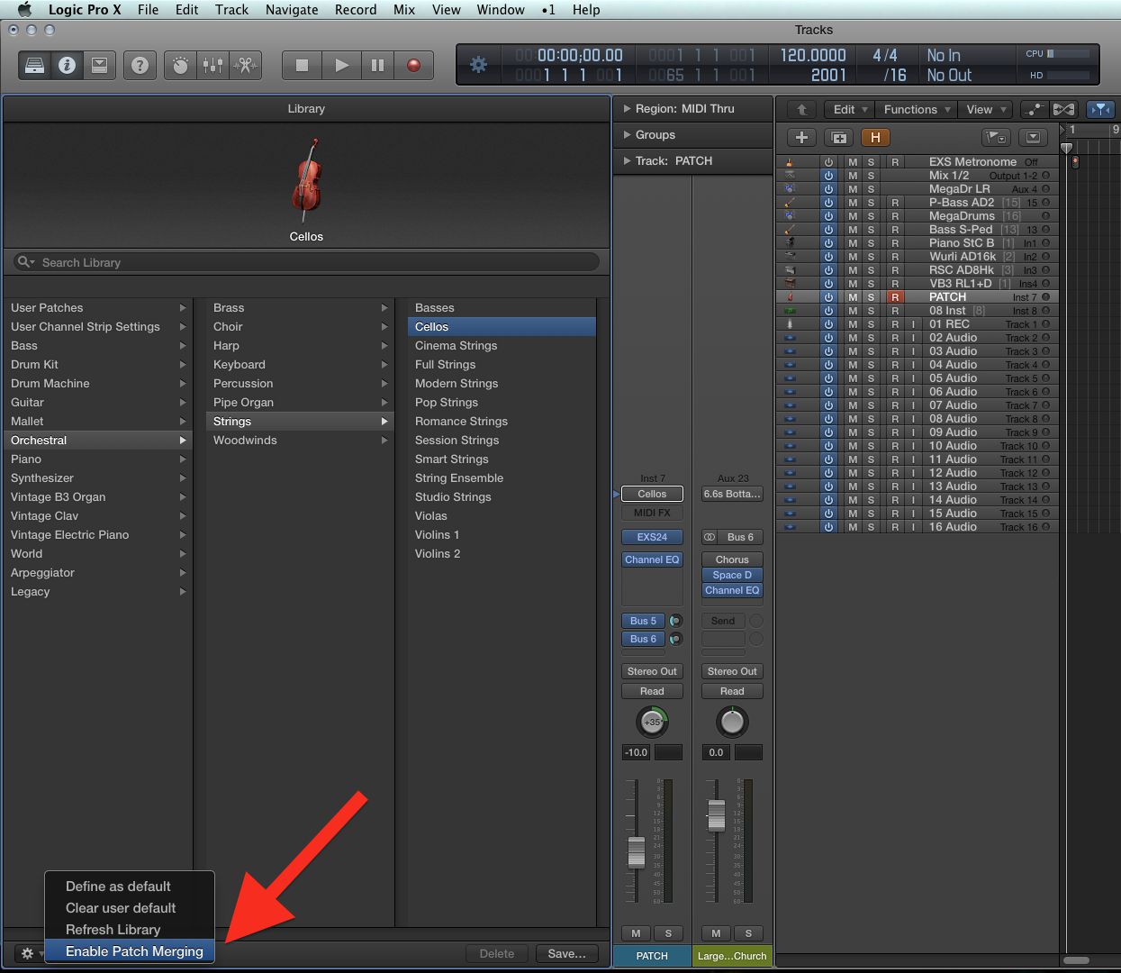The height and width of the screenshot is (973, 1121).
Task: Adjust the PATCH channel volume fader
Action: pos(637,850)
